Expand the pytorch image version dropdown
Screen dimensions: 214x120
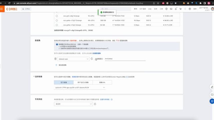coord(80,87)
